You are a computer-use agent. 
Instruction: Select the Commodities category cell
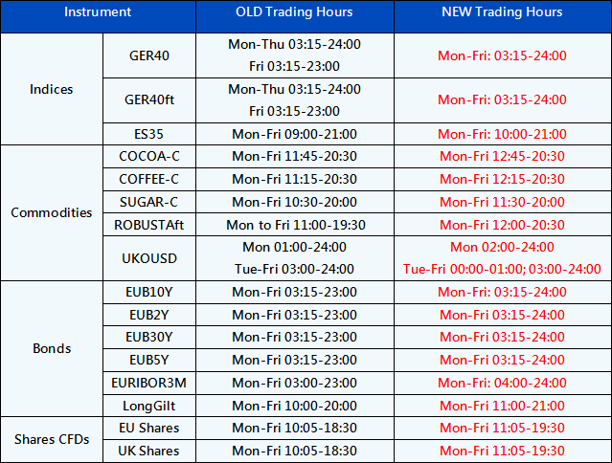[x=52, y=212]
